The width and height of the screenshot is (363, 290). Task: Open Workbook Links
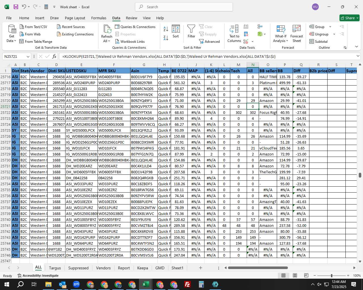coord(130,41)
